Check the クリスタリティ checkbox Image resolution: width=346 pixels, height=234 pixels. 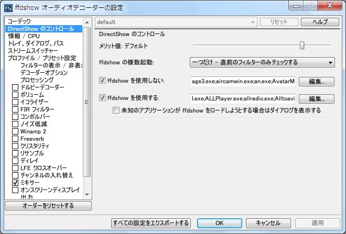pyautogui.click(x=15, y=146)
